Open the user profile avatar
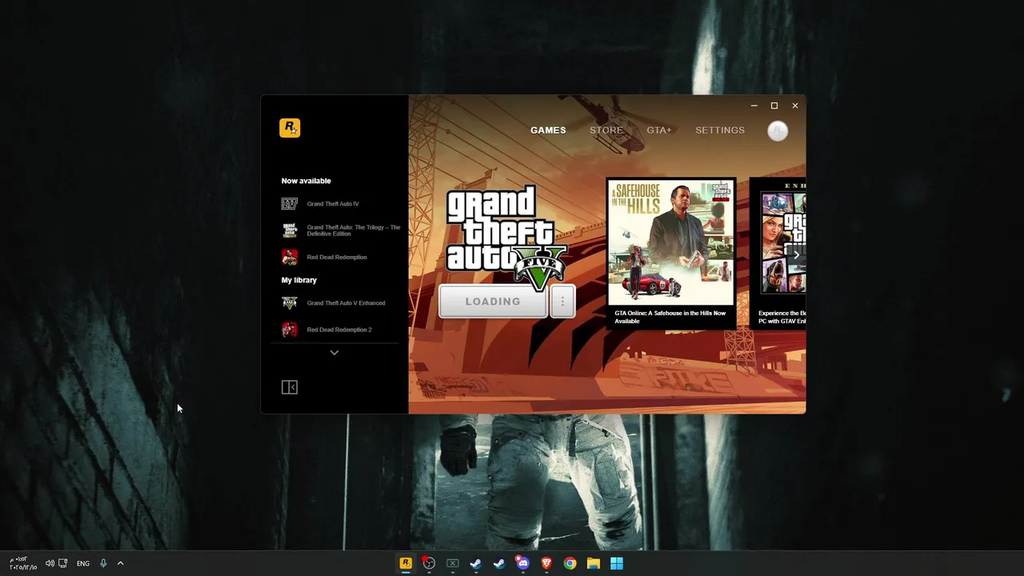The width and height of the screenshot is (1024, 576). 778,130
